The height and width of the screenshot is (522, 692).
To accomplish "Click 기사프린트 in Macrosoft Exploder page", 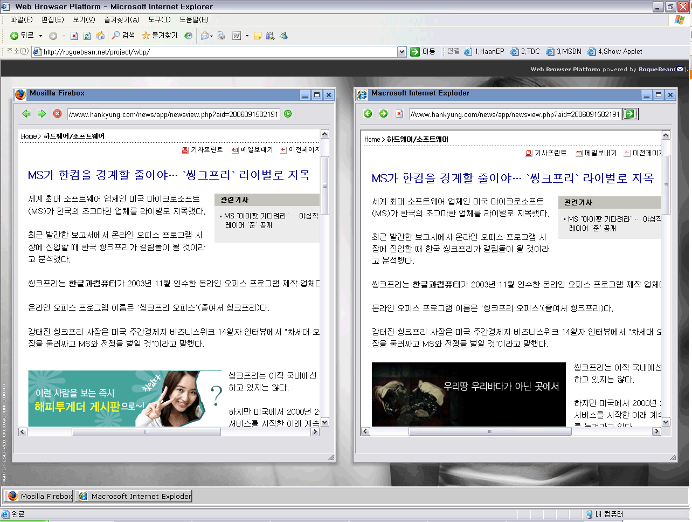I will tap(546, 153).
